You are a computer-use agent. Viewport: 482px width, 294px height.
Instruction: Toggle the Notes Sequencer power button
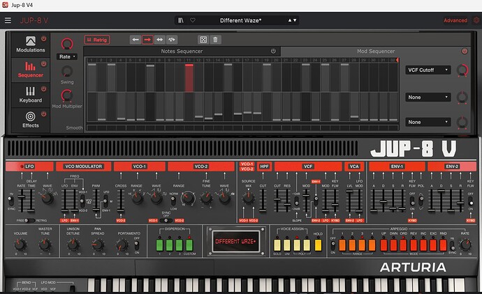[273, 51]
